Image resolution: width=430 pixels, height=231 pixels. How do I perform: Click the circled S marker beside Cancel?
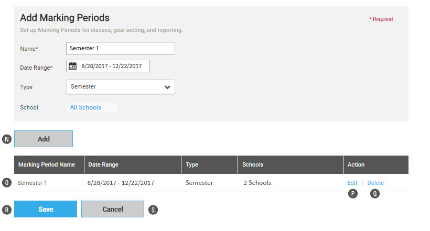click(153, 210)
